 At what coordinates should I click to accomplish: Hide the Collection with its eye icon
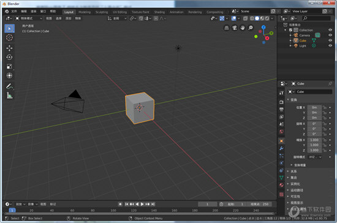click(330, 30)
